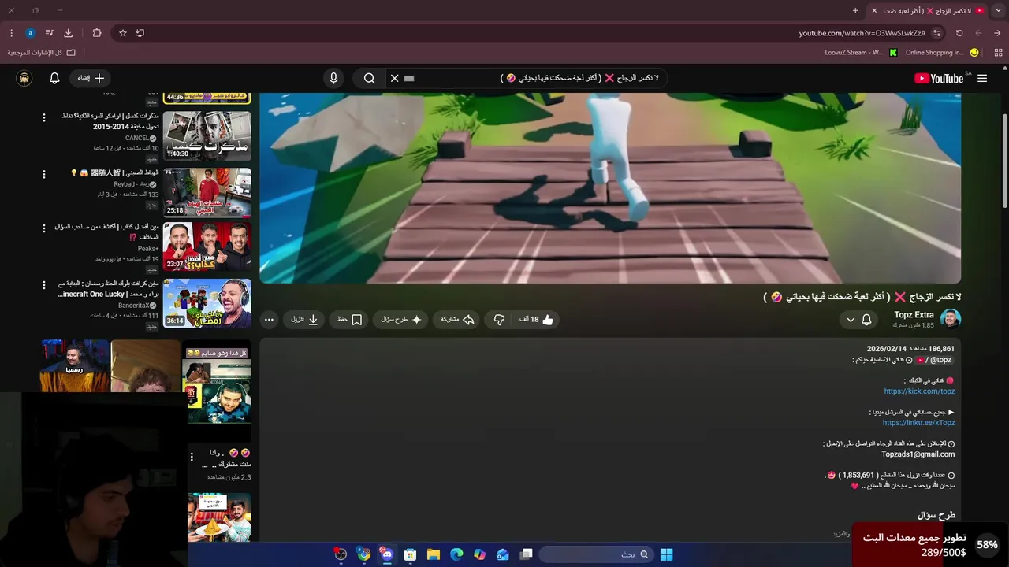Open the 36:14 Minecraft One Lucky thumbnail
1009x567 pixels.
[207, 303]
